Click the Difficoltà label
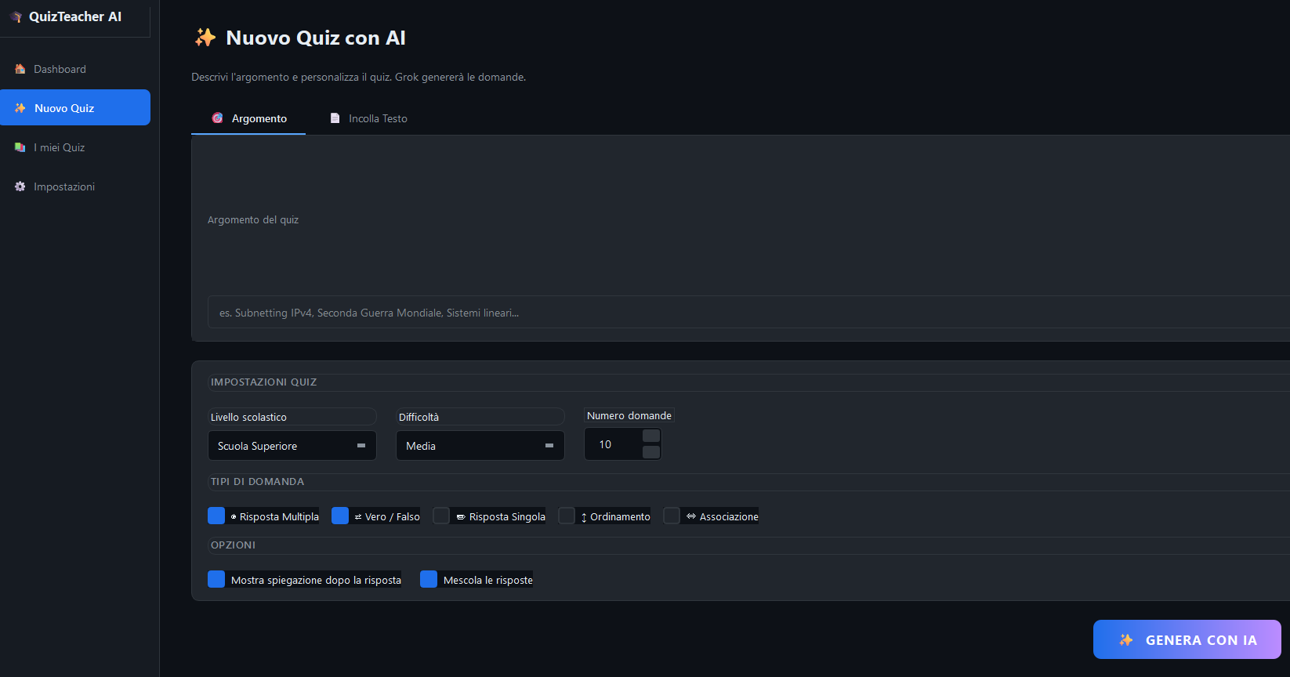The width and height of the screenshot is (1290, 677). (419, 417)
